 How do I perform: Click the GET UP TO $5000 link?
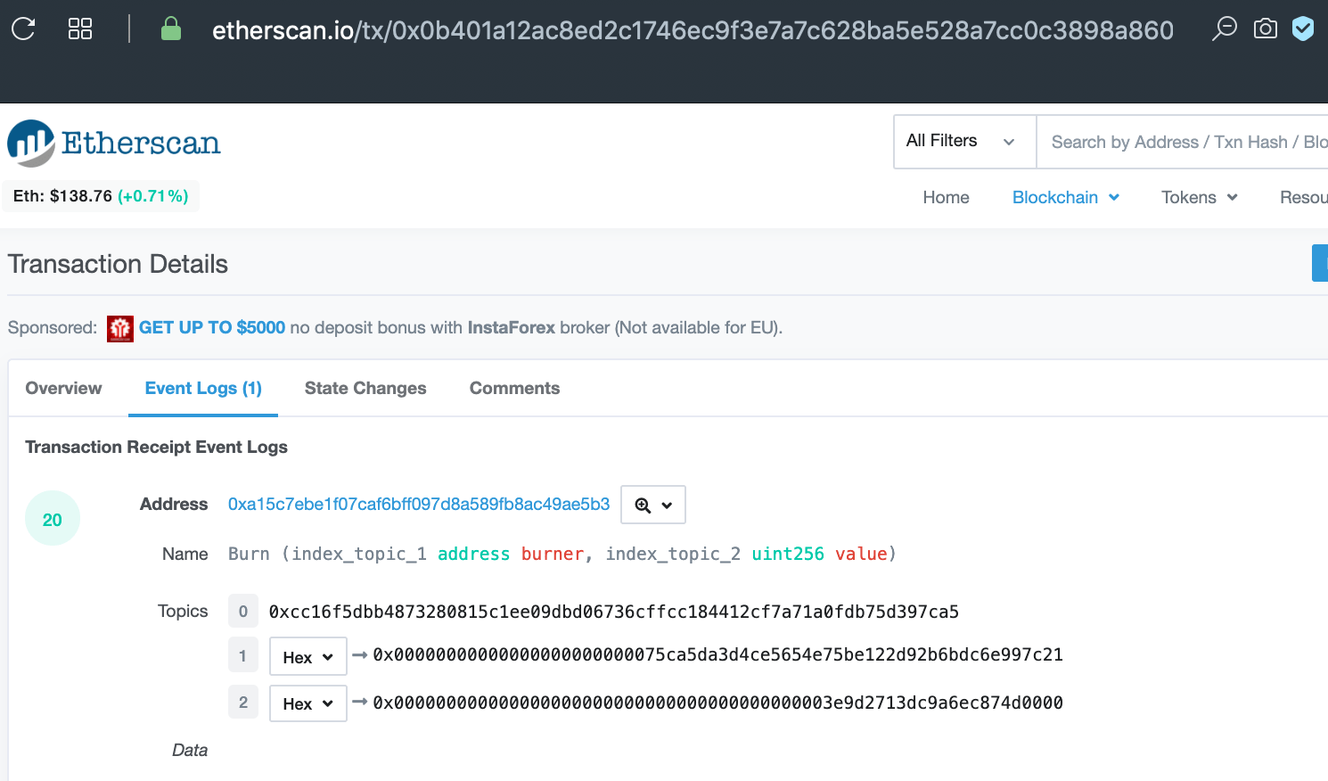coord(212,328)
